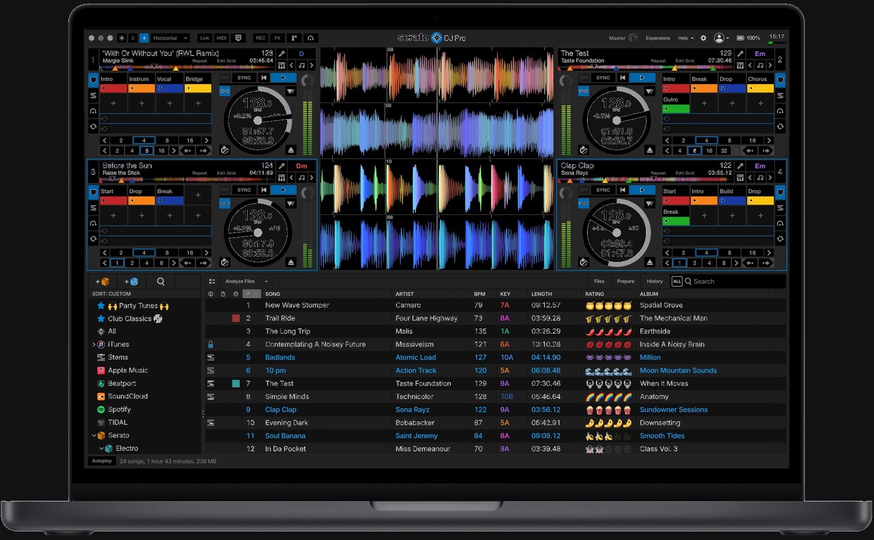This screenshot has height=540, width=874.
Task: Select deck 1 loop roll tab icon
Action: point(93,126)
